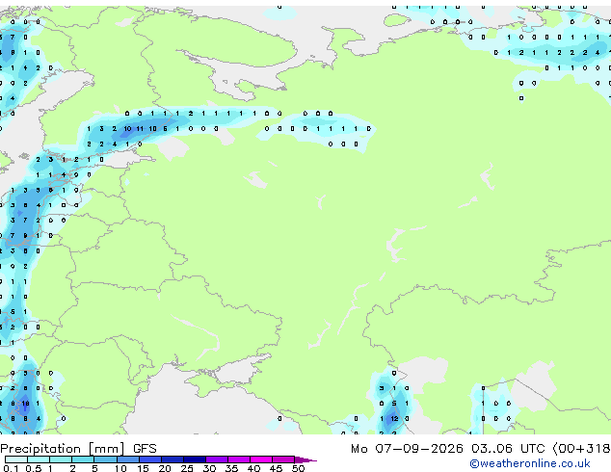Select the legend swatch between 2 and 5

click(x=83, y=459)
